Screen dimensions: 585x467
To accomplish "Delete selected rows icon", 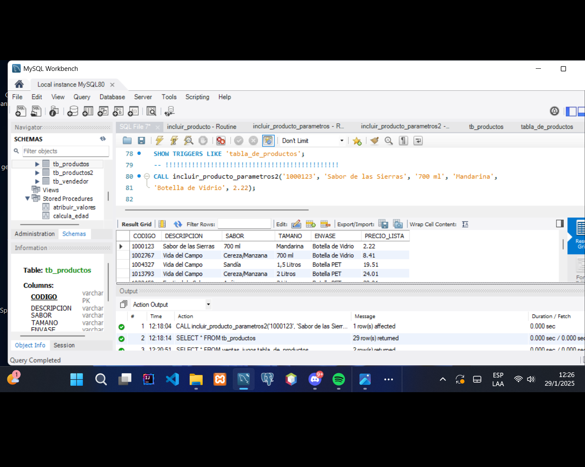I will point(325,224).
